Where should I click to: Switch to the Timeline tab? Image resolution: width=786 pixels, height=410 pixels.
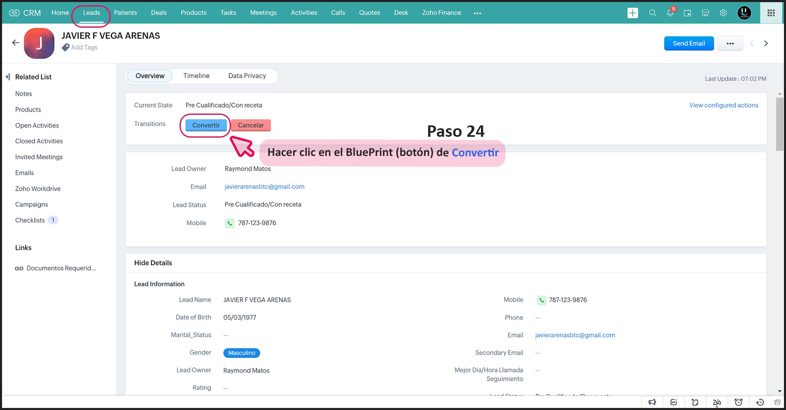pyautogui.click(x=196, y=76)
